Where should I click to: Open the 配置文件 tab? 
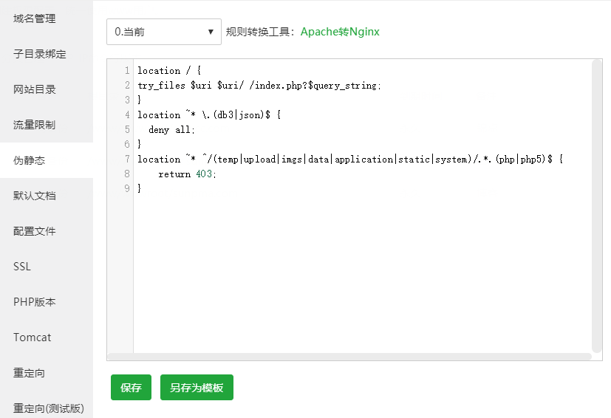pos(35,231)
